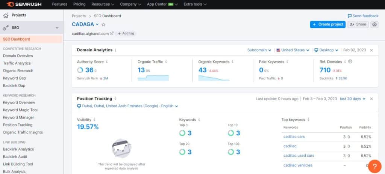
Task: Open Dubai location and language dropdown
Action: tap(127, 106)
